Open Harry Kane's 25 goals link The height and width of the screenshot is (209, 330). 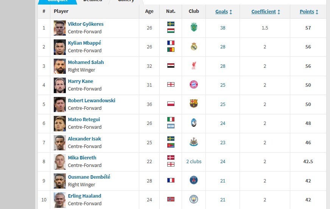pyautogui.click(x=223, y=85)
